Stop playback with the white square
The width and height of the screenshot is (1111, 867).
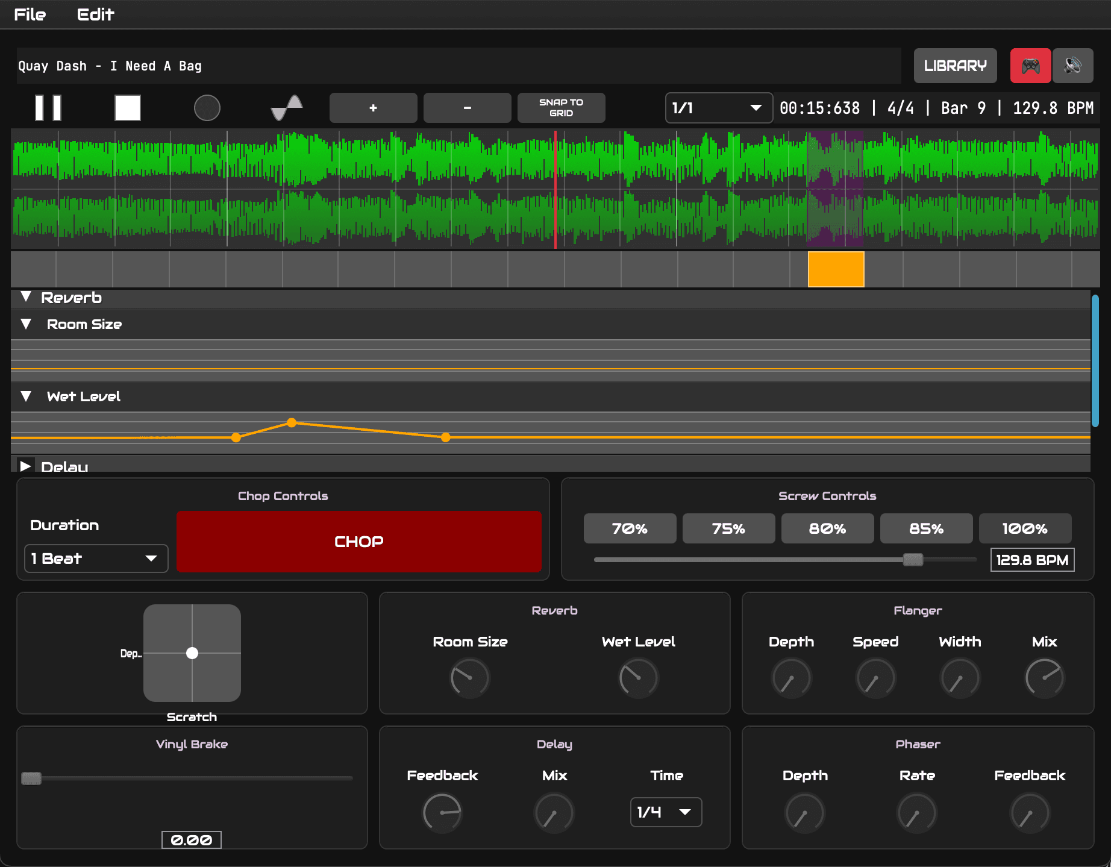pos(128,108)
